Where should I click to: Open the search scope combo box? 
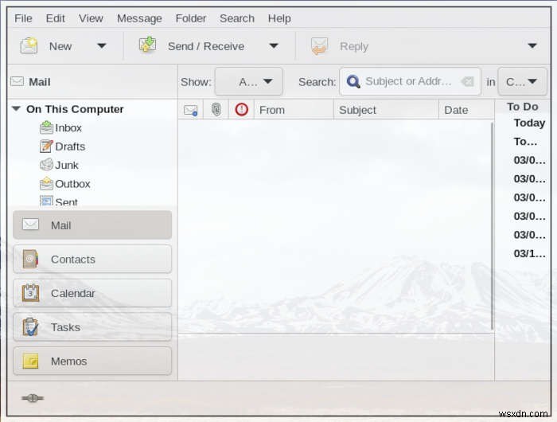(x=522, y=82)
